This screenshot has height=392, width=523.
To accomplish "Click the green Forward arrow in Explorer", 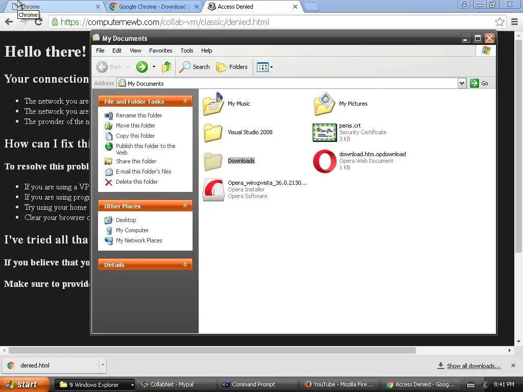I will coord(142,67).
